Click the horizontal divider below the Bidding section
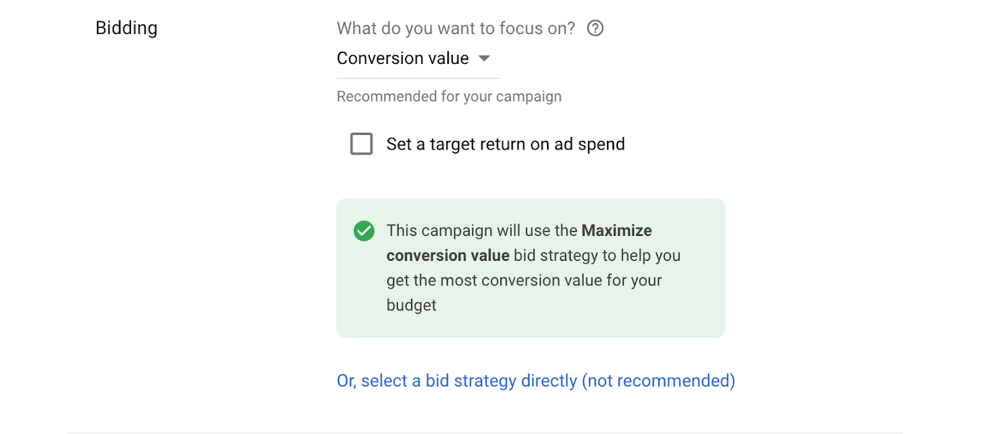The width and height of the screenshot is (995, 434). pos(485,432)
